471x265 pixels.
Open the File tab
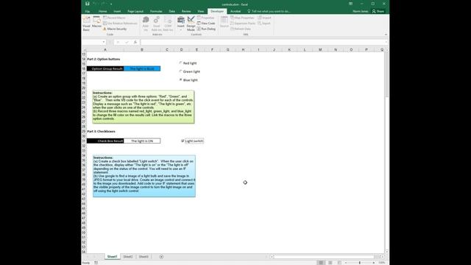[88, 11]
